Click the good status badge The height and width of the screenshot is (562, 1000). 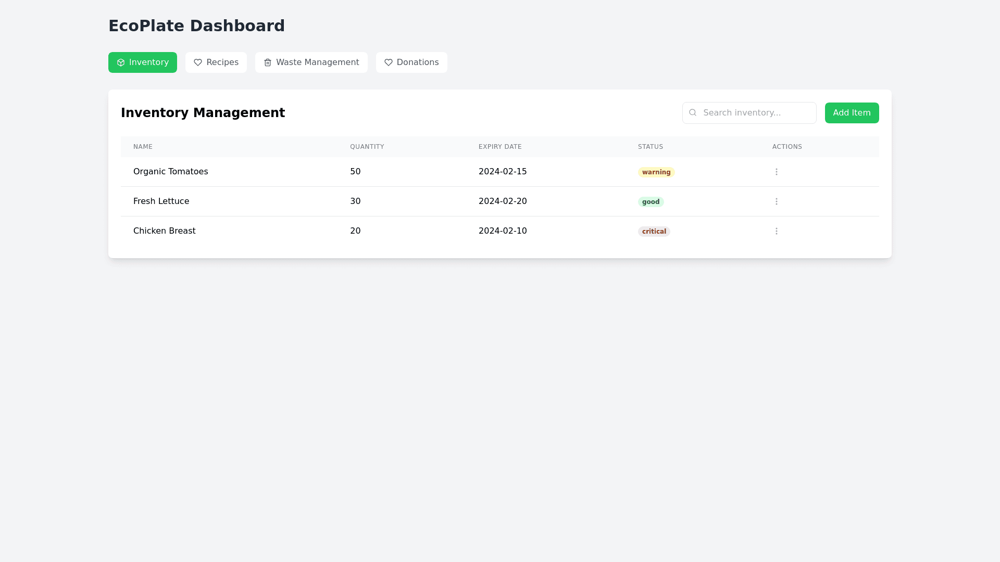click(651, 202)
